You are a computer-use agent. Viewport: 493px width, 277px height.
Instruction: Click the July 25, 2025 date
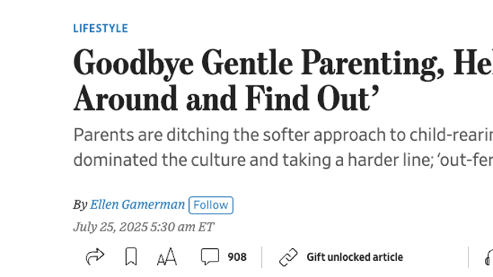[111, 227]
